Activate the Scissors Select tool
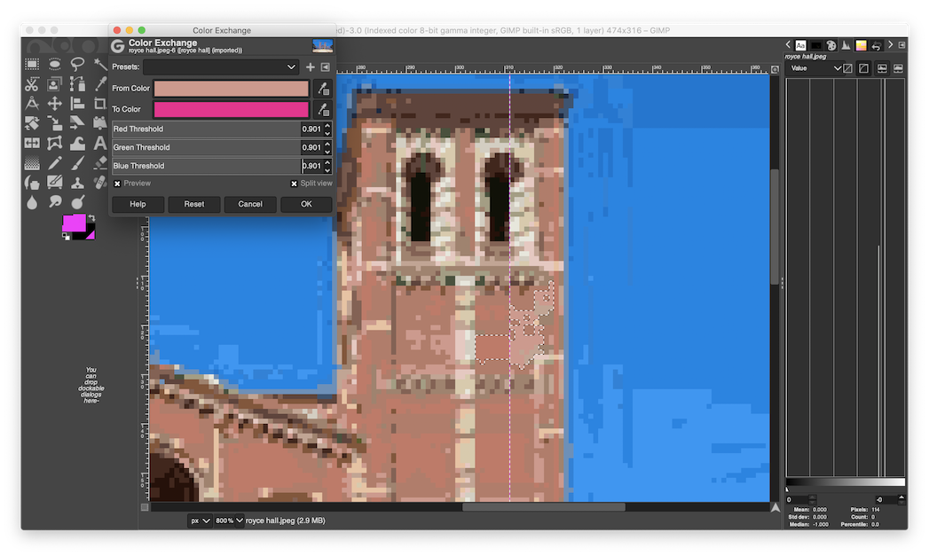The width and height of the screenshot is (929, 556). [x=32, y=84]
